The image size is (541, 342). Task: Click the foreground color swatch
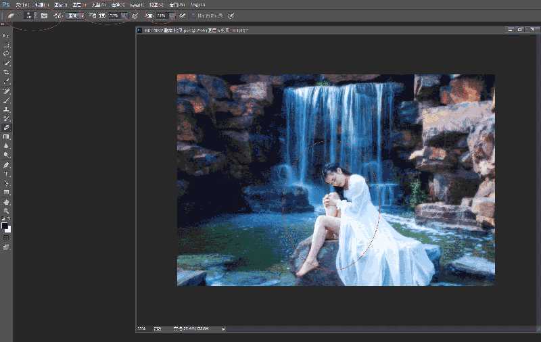(5, 226)
